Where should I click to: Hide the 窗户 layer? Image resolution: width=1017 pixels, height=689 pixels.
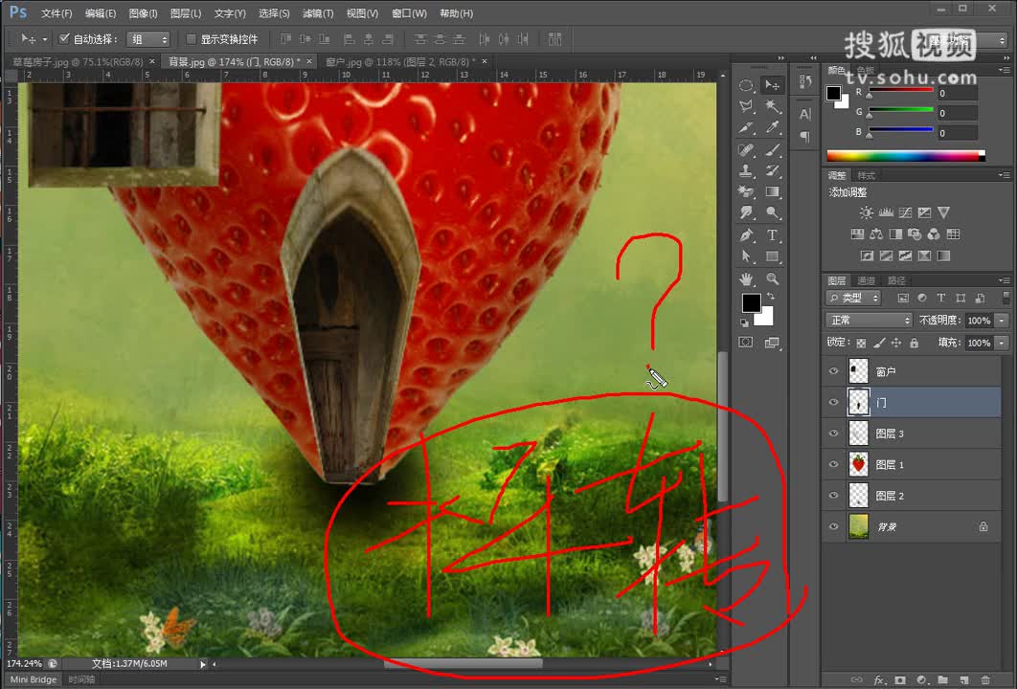(834, 371)
